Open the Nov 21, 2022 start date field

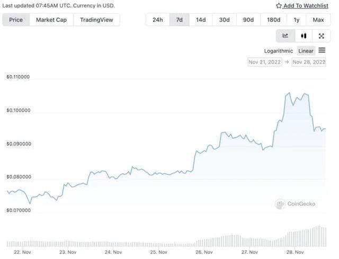[264, 62]
